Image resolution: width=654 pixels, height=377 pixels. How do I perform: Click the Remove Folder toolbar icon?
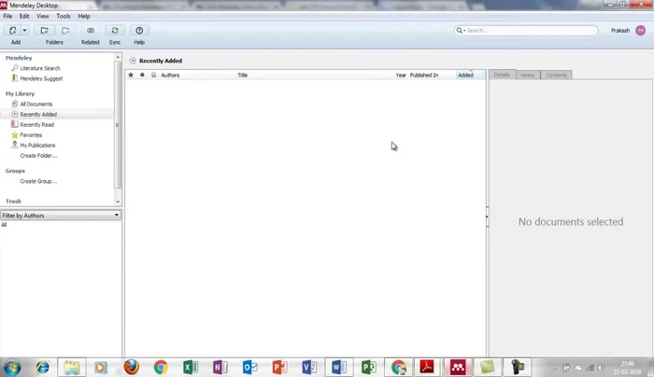coord(65,31)
